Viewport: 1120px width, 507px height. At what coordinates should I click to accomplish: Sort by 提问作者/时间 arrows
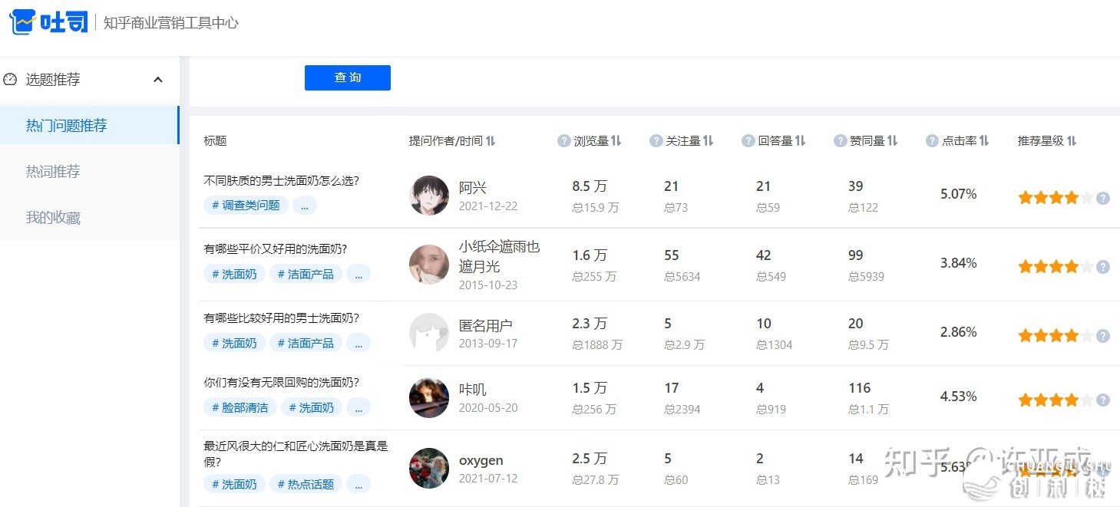tap(491, 141)
